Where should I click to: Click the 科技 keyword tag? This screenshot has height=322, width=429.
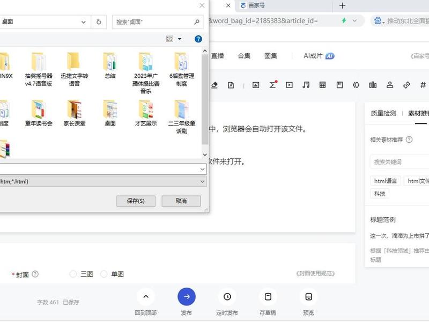click(x=380, y=194)
